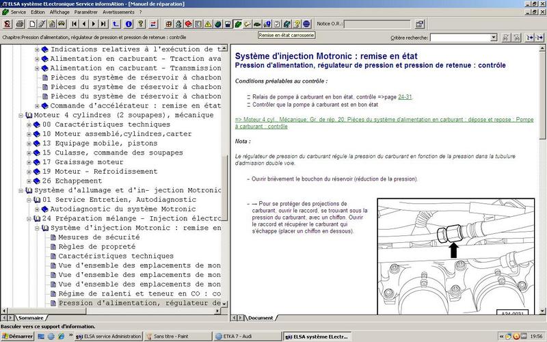Click the document pane scroll down arrow
This screenshot has width=547, height=342.
(542, 311)
